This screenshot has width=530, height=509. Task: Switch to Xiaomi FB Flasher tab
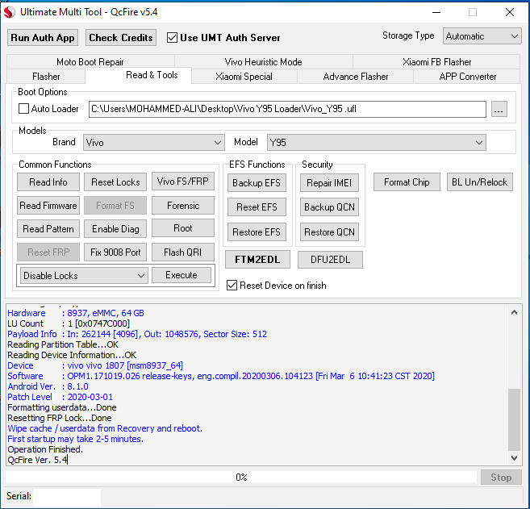(x=436, y=62)
